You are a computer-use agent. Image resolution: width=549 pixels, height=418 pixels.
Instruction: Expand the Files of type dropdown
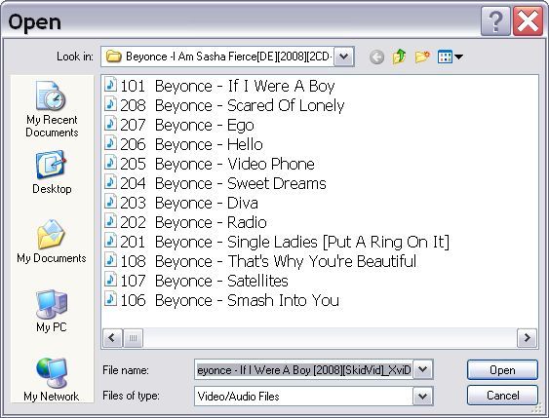423,397
